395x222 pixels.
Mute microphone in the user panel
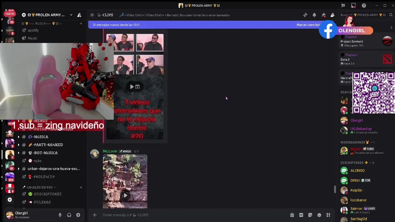click(x=60, y=215)
